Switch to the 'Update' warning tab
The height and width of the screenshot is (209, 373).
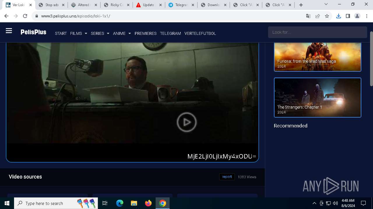pyautogui.click(x=148, y=5)
